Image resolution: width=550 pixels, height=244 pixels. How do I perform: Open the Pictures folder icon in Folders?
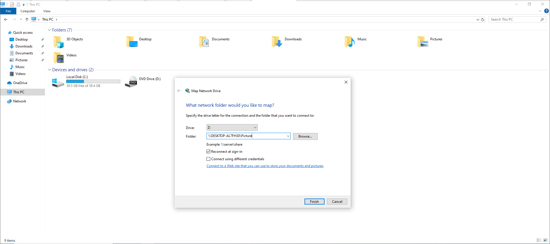(423, 42)
